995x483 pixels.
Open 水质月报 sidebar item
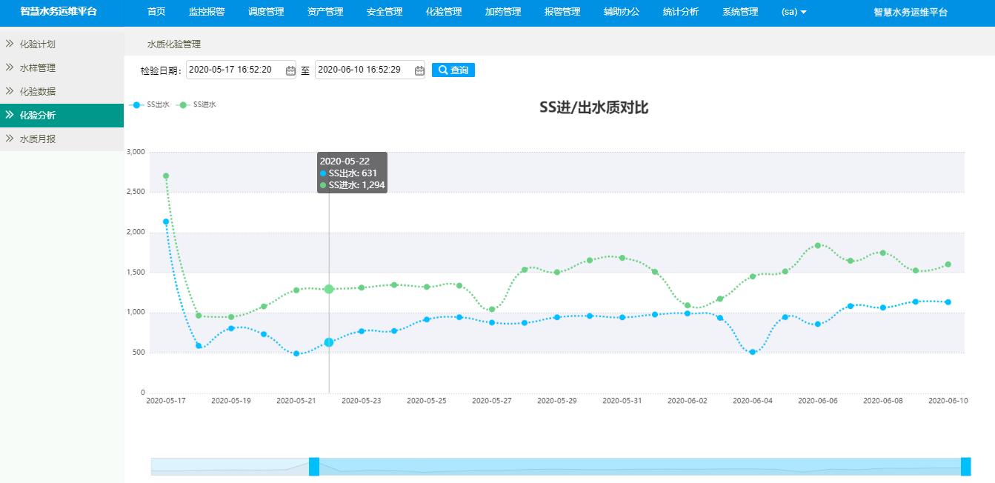(37, 139)
